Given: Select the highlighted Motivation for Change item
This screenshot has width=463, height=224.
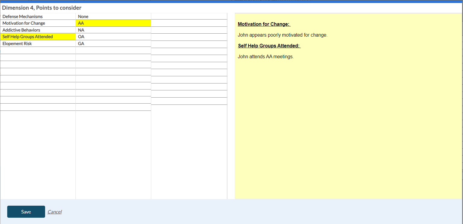Looking at the screenshot, I should point(24,23).
